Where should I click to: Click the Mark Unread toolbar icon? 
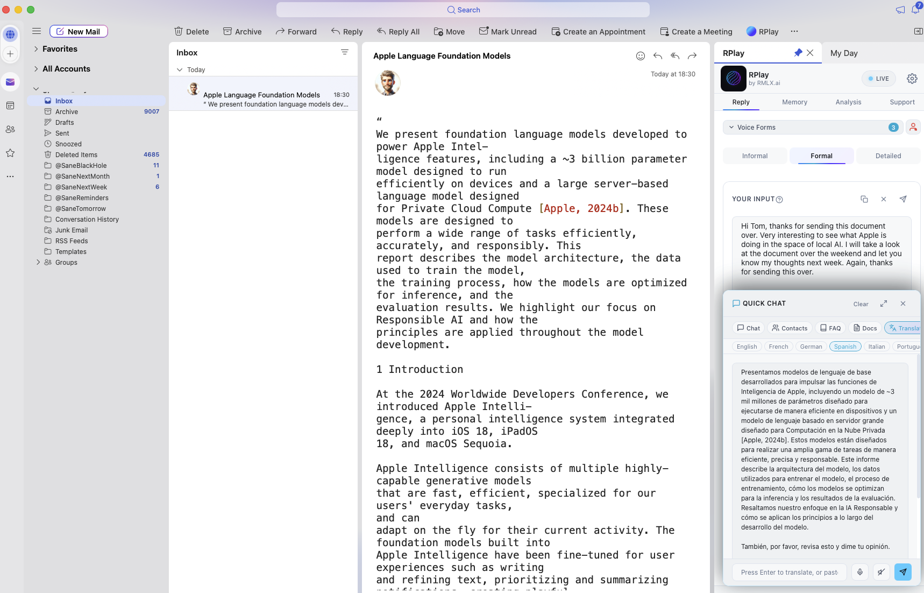508,31
